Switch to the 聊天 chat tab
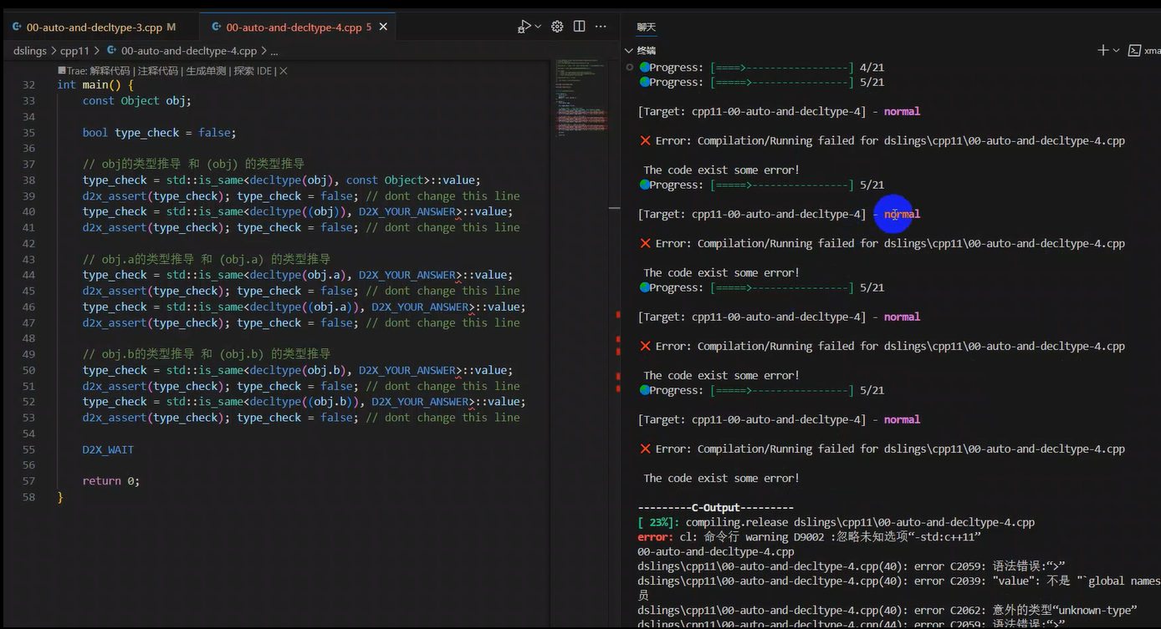 tap(647, 27)
